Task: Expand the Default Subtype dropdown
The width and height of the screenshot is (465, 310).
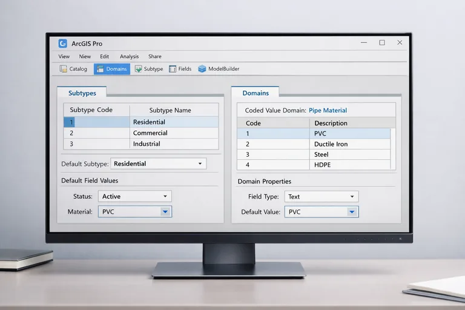Action: coord(200,163)
